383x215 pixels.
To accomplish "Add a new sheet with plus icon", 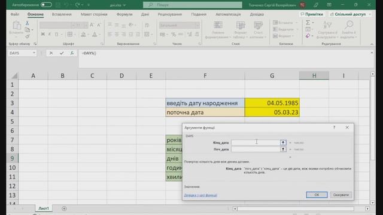I will coord(64,208).
